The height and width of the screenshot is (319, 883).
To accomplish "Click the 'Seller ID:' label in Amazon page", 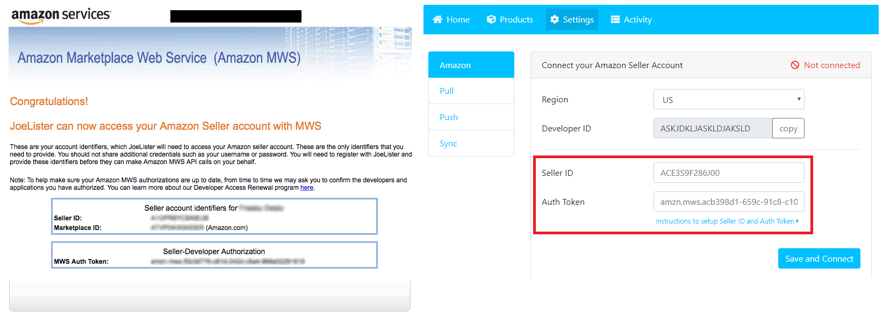I will tap(68, 218).
